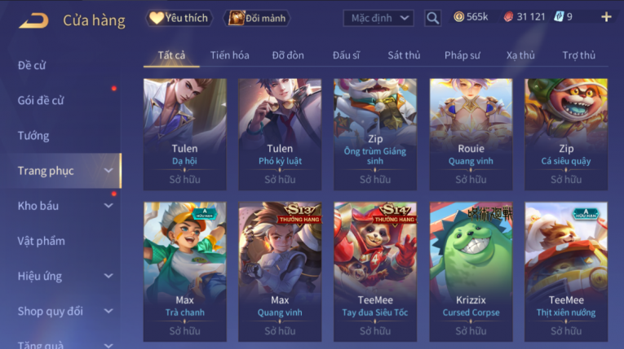Tap the red ruby currency icon
The width and height of the screenshot is (624, 349).
[x=508, y=16]
